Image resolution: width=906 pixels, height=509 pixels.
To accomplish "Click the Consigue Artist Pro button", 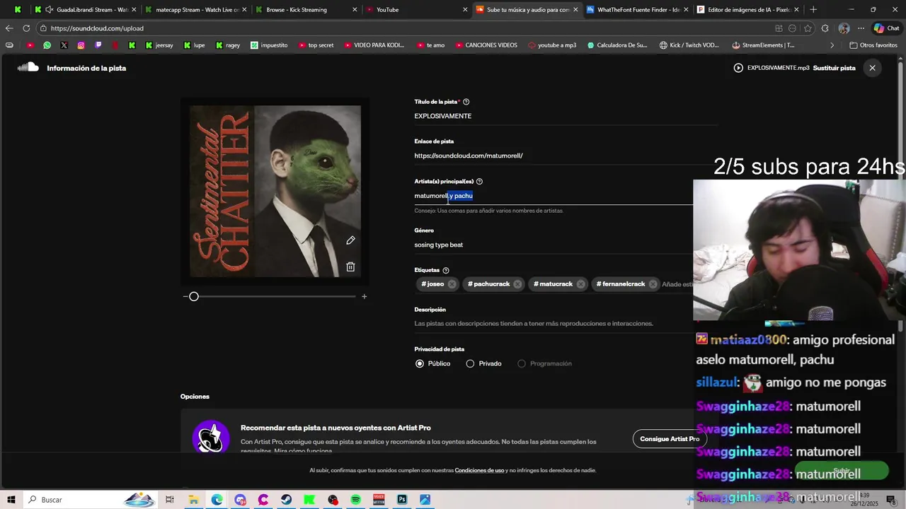I will [x=670, y=439].
